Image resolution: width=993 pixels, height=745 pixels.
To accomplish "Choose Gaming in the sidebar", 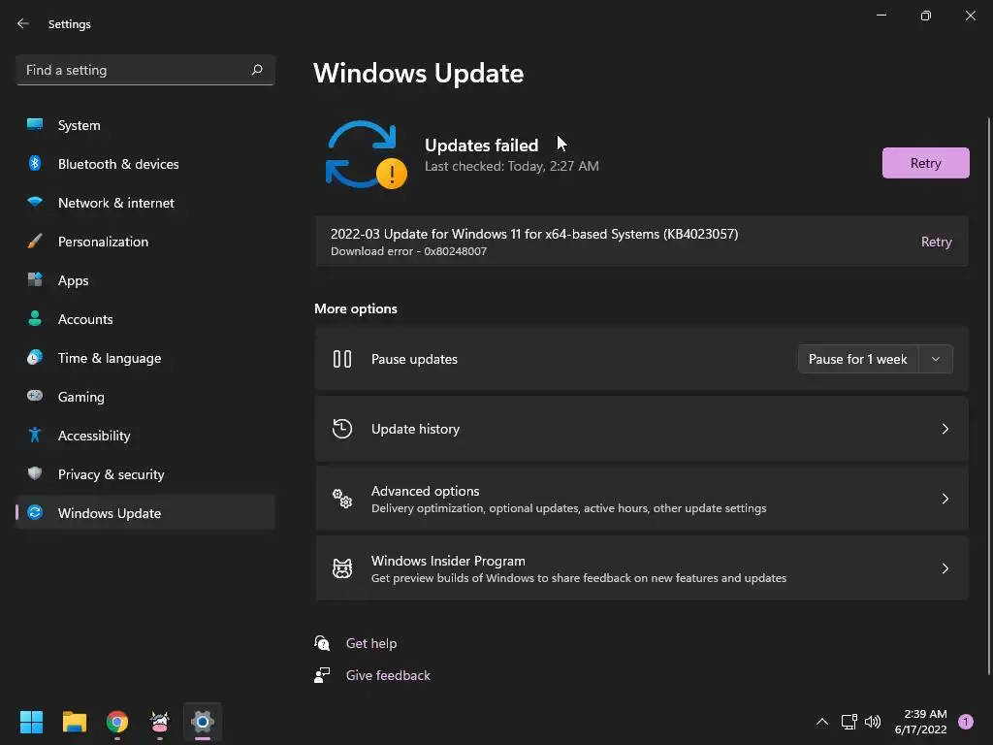I will pos(145,397).
